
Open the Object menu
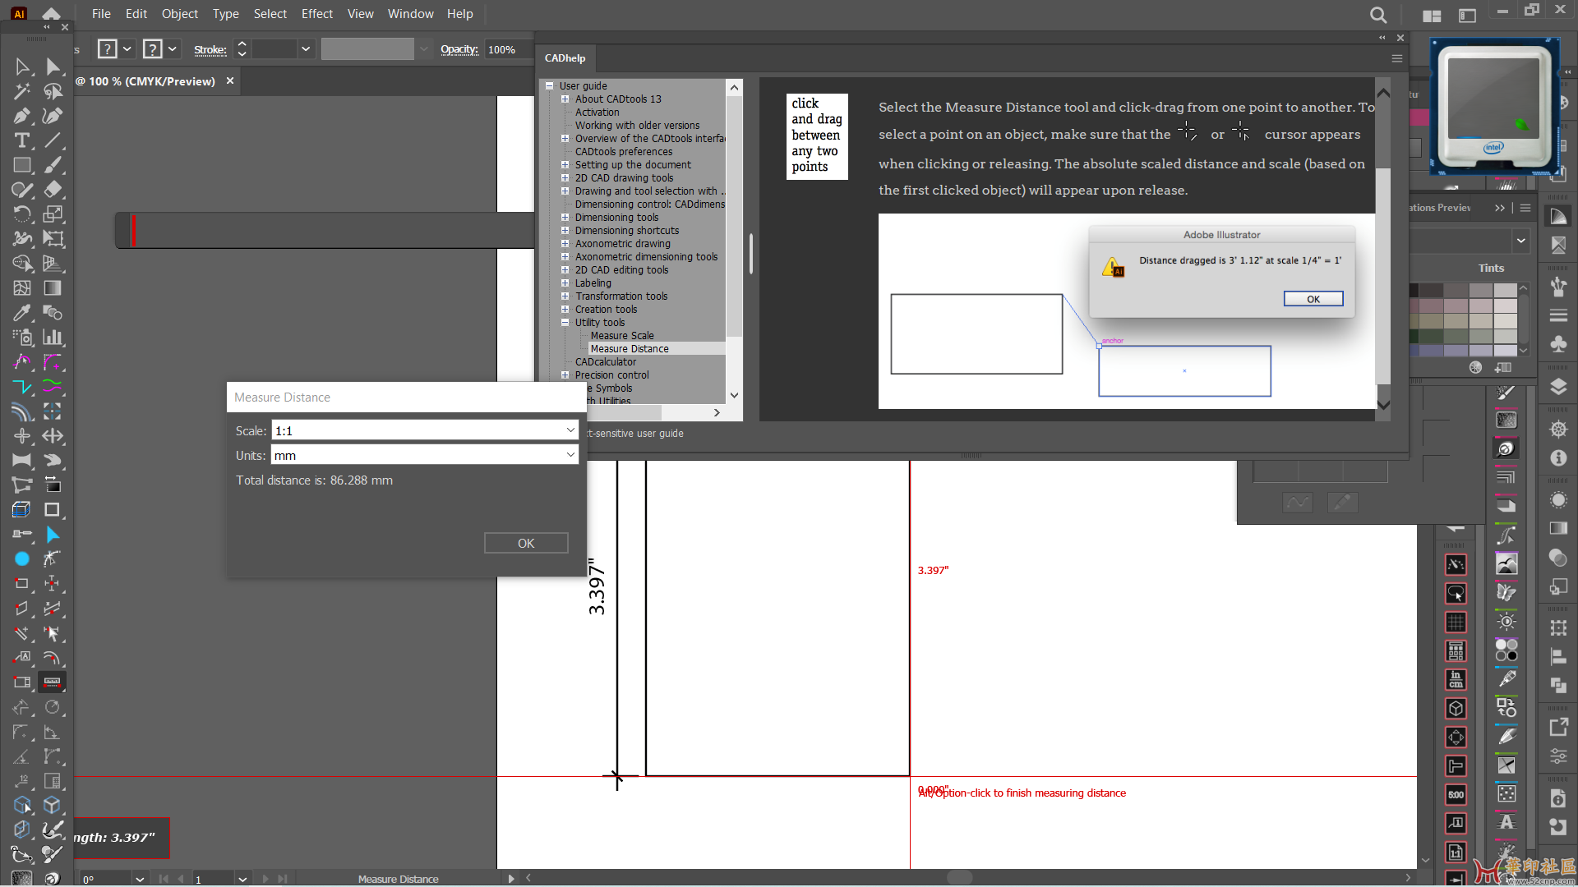click(x=180, y=14)
